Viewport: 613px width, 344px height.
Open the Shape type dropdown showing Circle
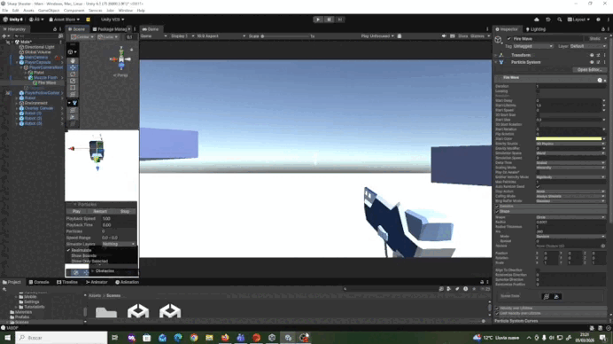click(x=570, y=217)
